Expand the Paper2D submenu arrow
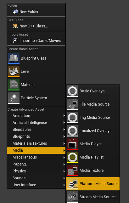The height and width of the screenshot is (203, 129). 64,164
